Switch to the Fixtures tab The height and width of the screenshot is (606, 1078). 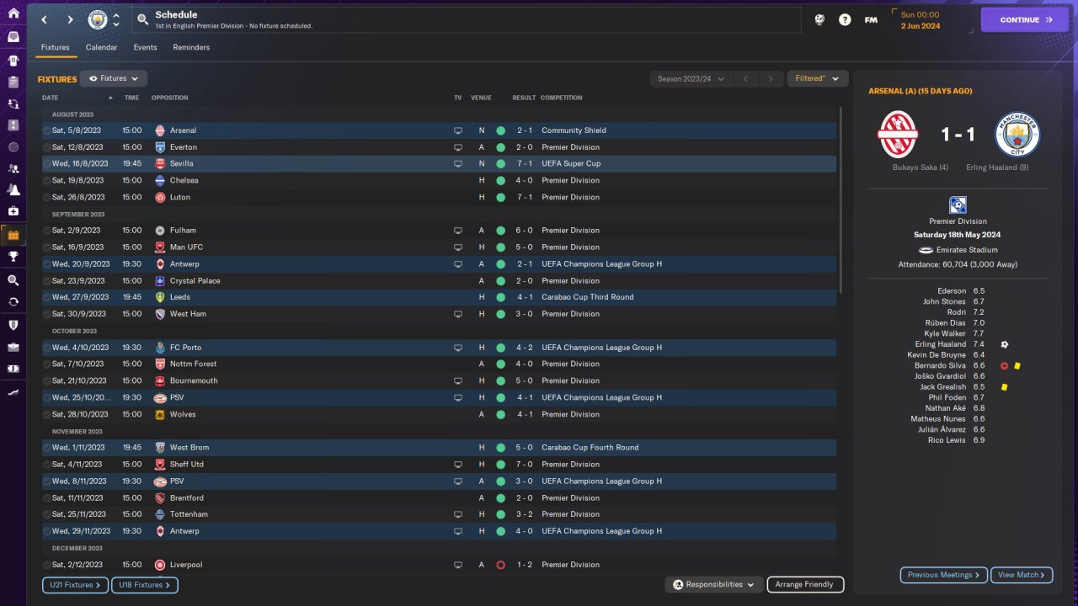coord(56,47)
